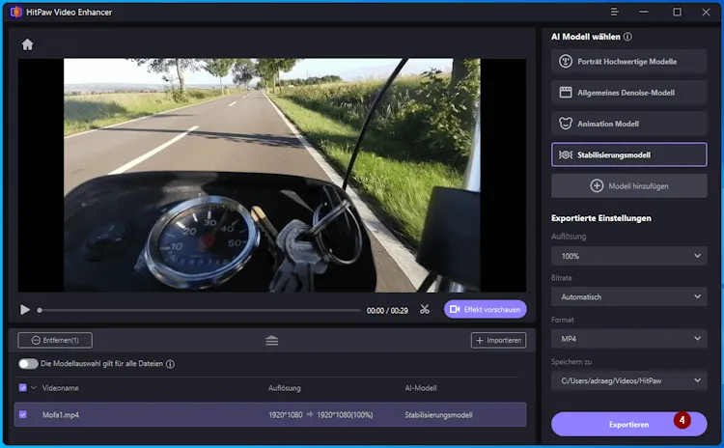724x448 pixels.
Task: Click the Effekt vorschauen button
Action: (486, 310)
